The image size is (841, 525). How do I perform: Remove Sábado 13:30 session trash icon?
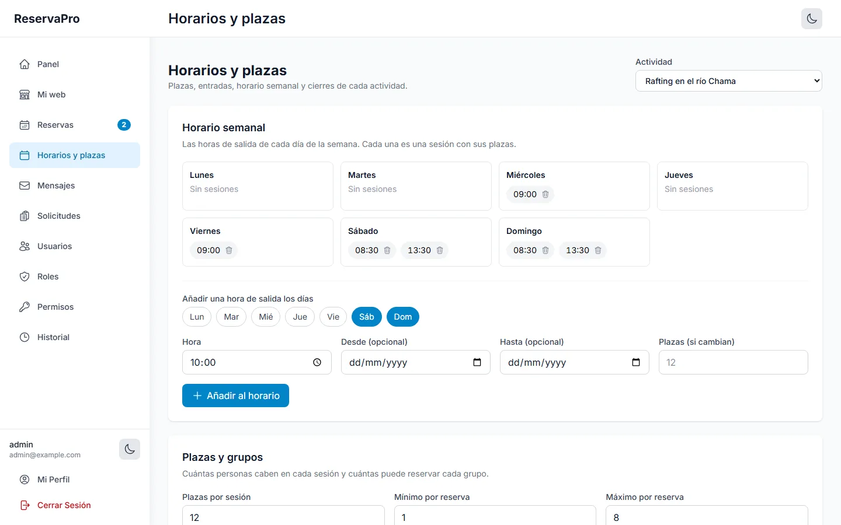coord(440,250)
